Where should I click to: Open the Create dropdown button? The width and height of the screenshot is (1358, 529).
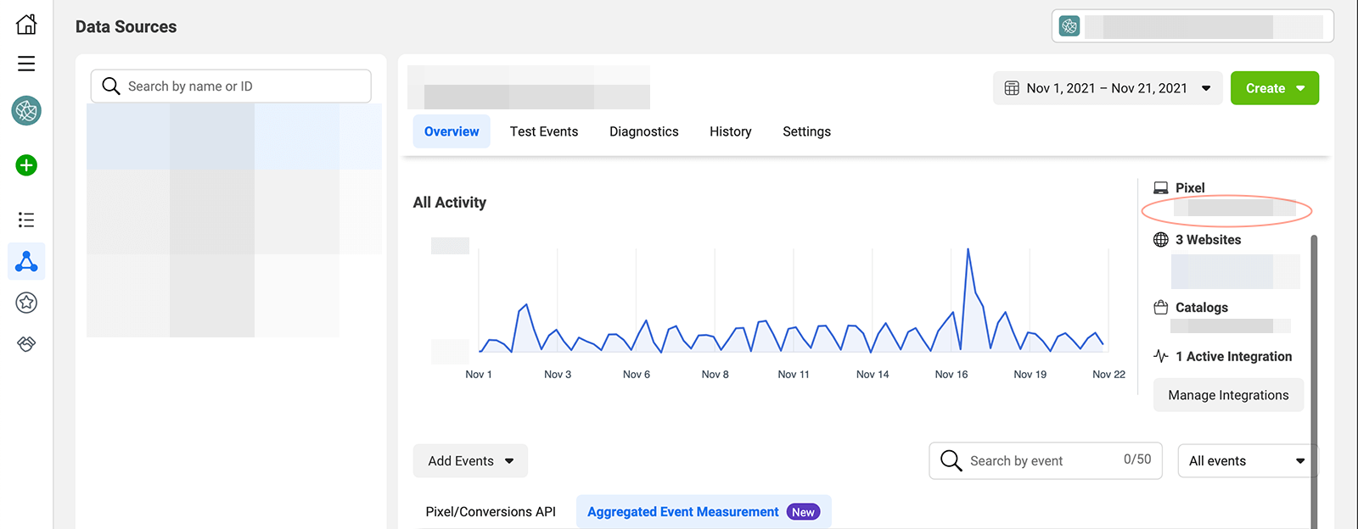1275,88
